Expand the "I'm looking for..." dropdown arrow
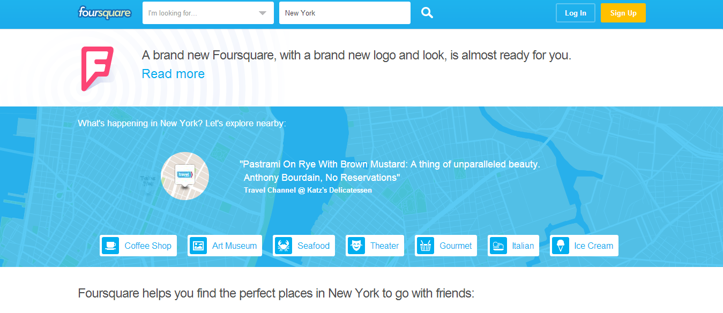This screenshot has width=723, height=313. click(263, 13)
